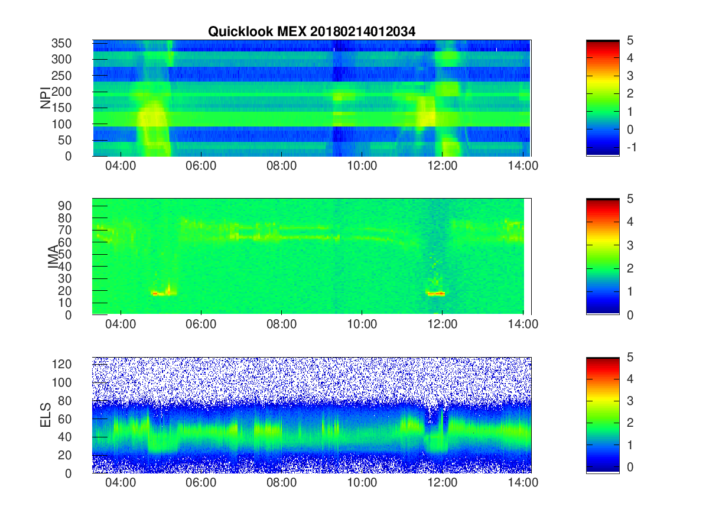Click the 08:00 tick under IMA plot
Image resolution: width=709 pixels, height=532 pixels.
[281, 325]
